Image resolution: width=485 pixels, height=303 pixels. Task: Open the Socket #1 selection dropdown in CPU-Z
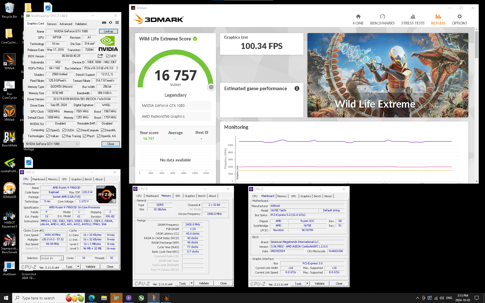click(x=61, y=258)
